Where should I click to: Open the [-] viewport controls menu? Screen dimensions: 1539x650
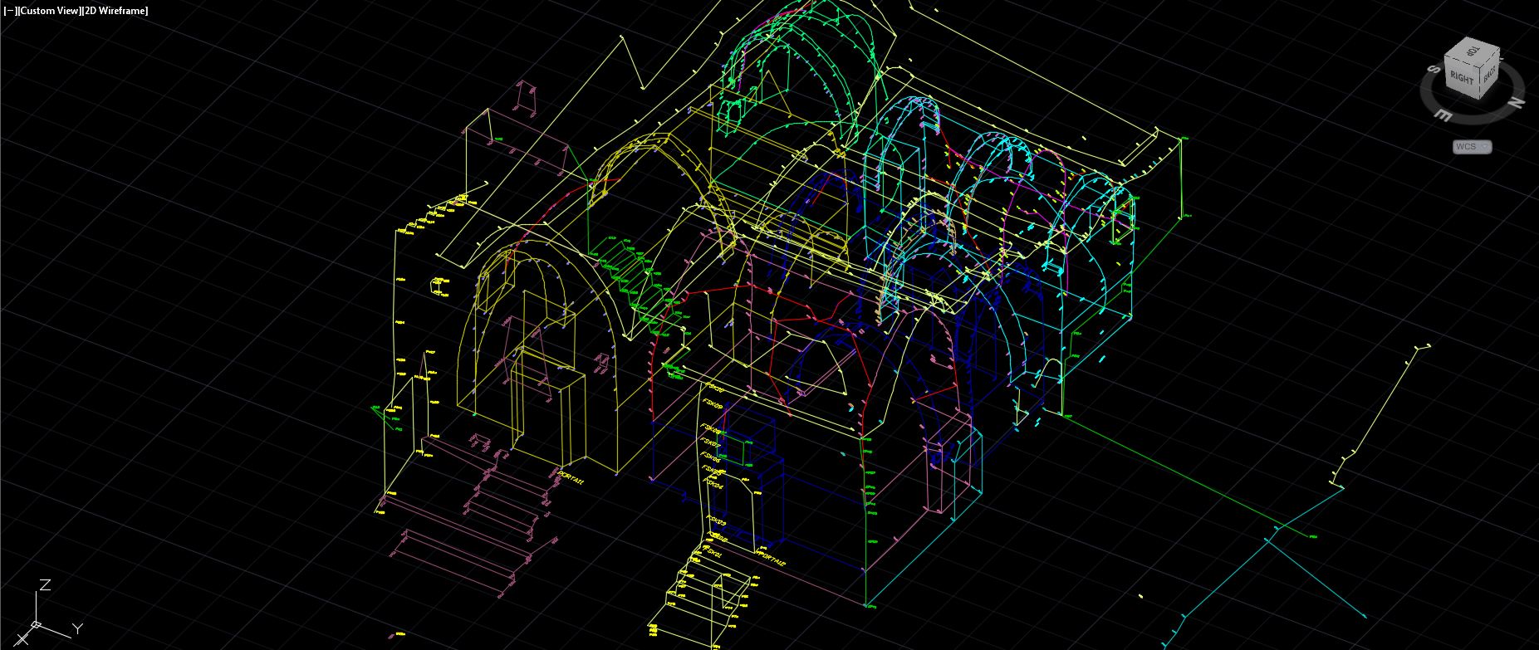coord(9,10)
